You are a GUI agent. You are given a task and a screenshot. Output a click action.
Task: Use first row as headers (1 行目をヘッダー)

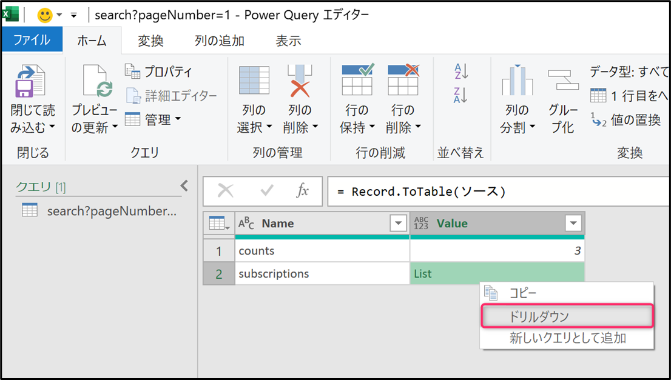629,96
